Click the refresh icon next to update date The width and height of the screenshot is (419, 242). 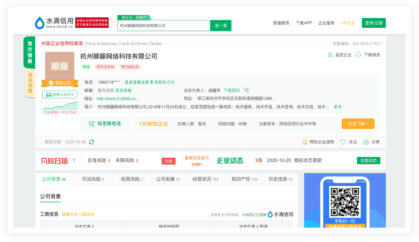click(92, 142)
